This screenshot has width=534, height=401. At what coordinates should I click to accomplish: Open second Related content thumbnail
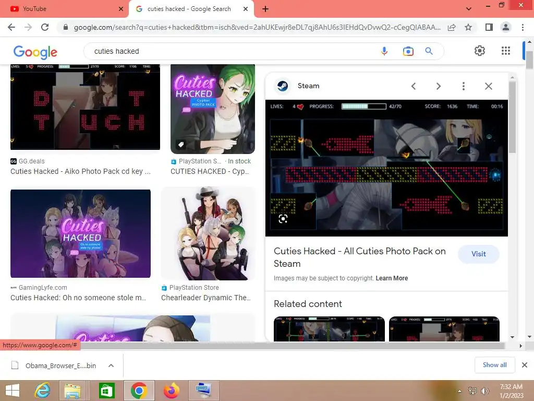pos(444,329)
